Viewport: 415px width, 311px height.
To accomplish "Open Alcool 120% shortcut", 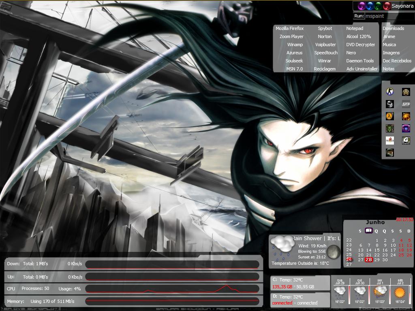I will (359, 36).
